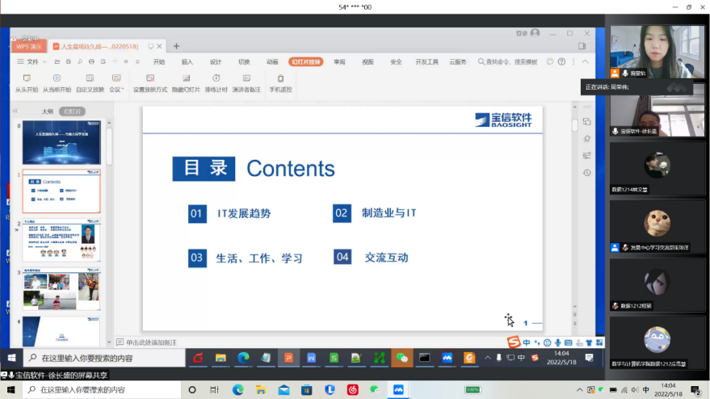Image resolution: width=710 pixels, height=399 pixels.
Task: Click 设置放映方式 slideshow setup icon
Action: (150, 78)
